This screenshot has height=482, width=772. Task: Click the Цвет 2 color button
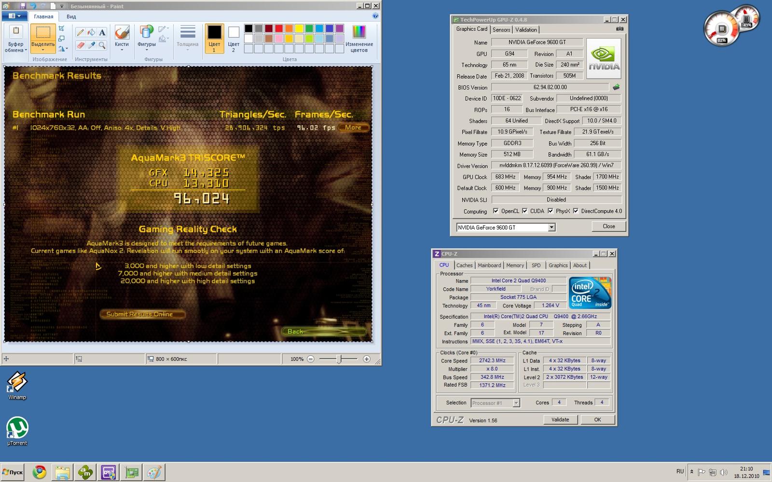click(234, 38)
